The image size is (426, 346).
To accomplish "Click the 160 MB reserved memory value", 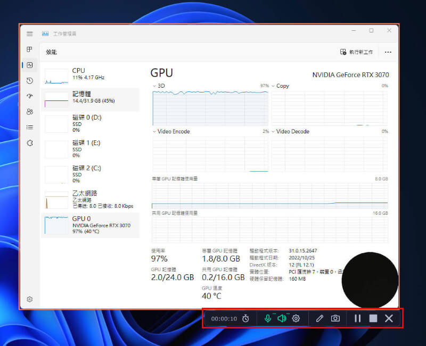I will 297,279.
